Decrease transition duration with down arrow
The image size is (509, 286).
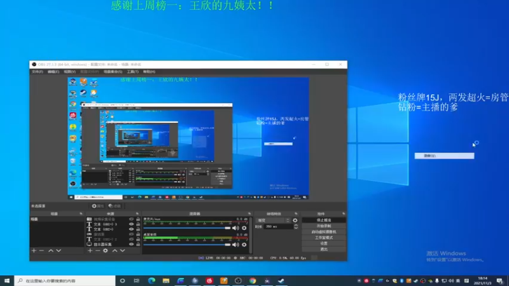coord(296,228)
